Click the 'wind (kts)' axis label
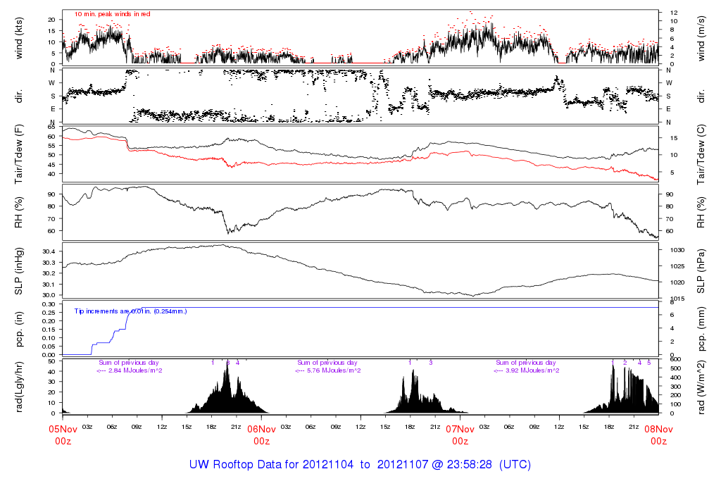721x493 pixels. (x=20, y=37)
